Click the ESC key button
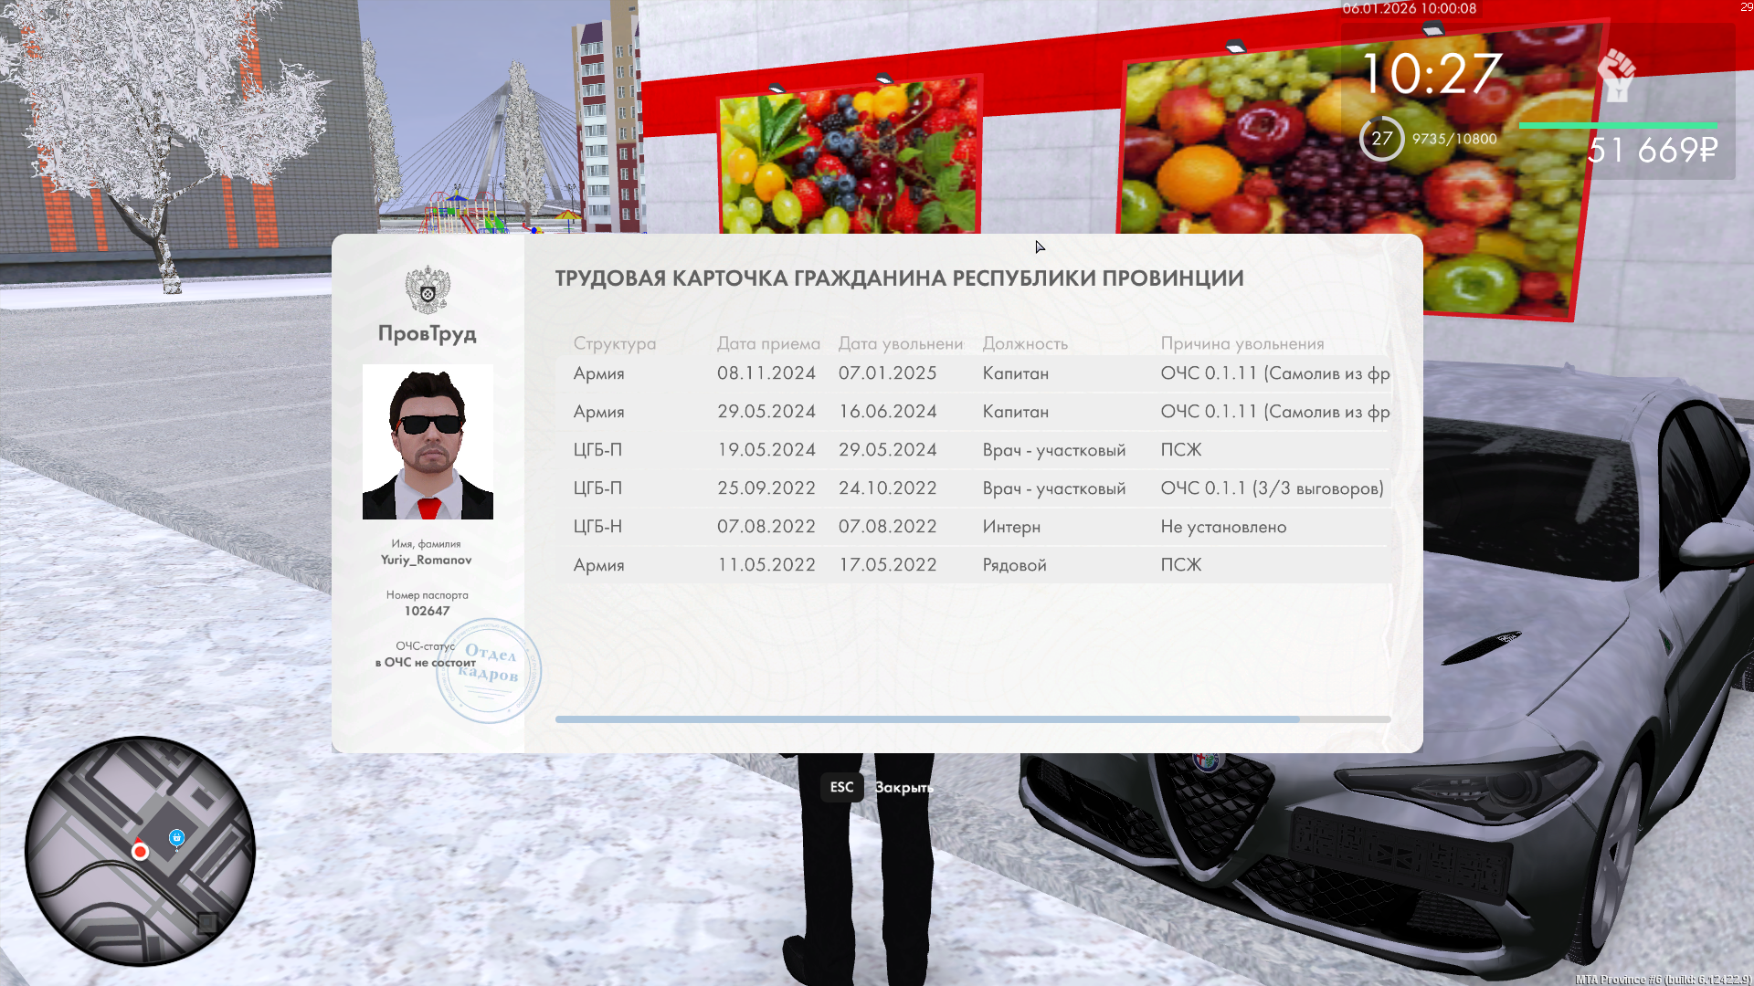Screen dimensions: 1754x986 [841, 787]
